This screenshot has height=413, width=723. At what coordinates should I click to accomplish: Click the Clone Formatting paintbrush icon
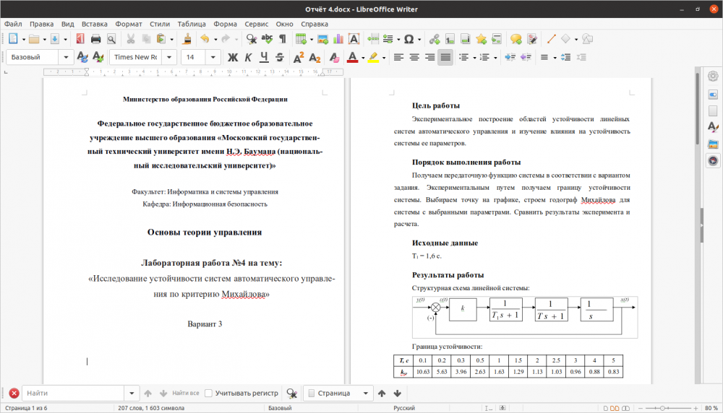click(x=187, y=39)
